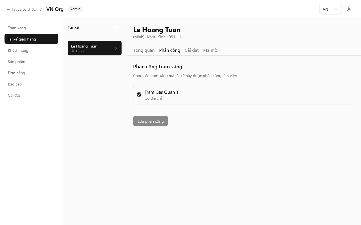Open the Cài đặt tab for driver
Screen dimensions: 361x225
[191, 50]
